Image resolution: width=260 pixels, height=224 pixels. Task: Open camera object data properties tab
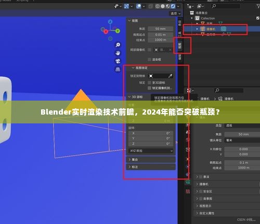[188, 182]
